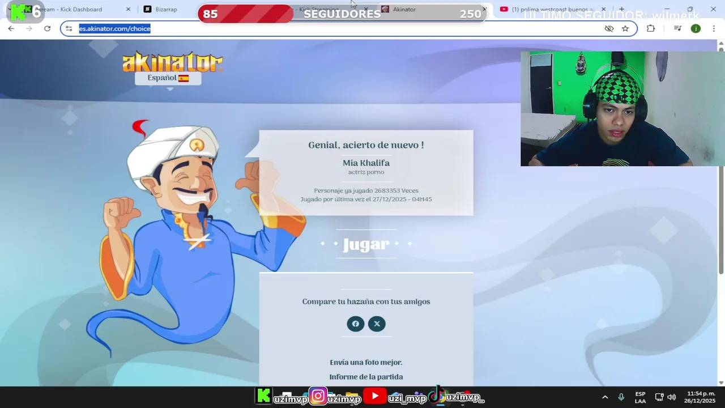Open the 'Envía una foto mejor' link
The width and height of the screenshot is (725, 408).
(x=366, y=362)
